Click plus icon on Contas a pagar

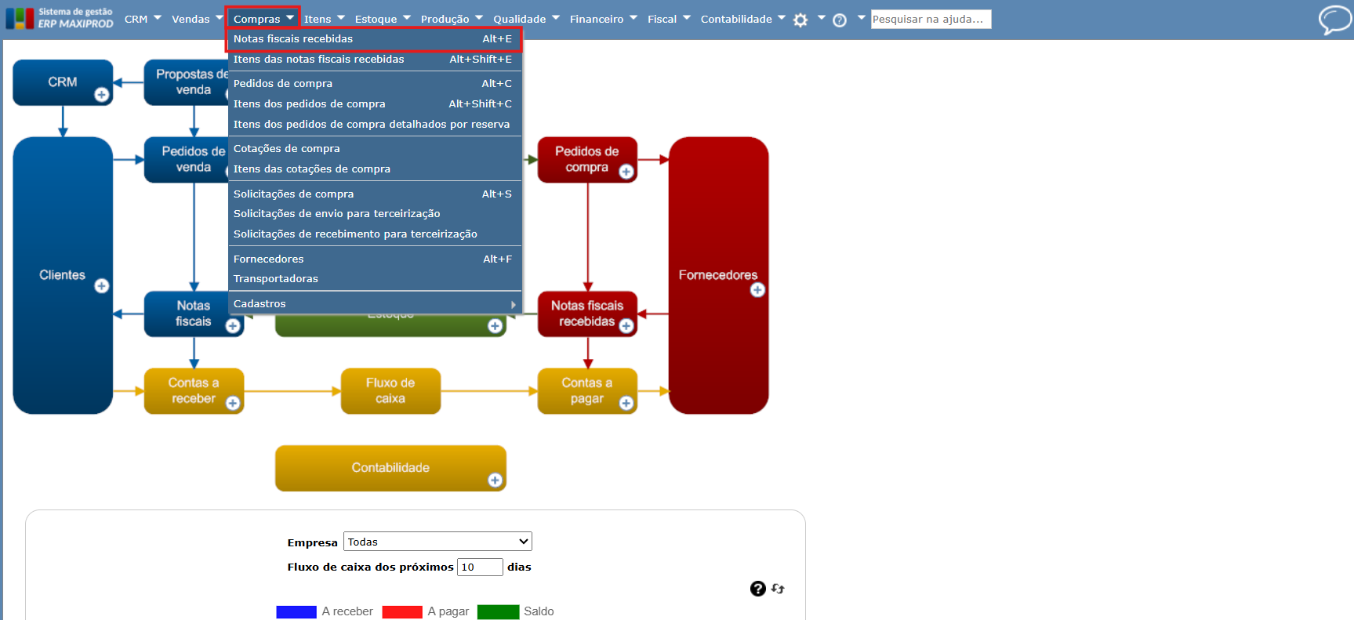click(x=626, y=403)
